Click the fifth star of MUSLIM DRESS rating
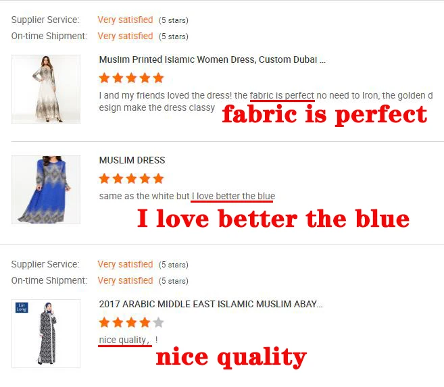This screenshot has height=387, width=444. coord(159,178)
